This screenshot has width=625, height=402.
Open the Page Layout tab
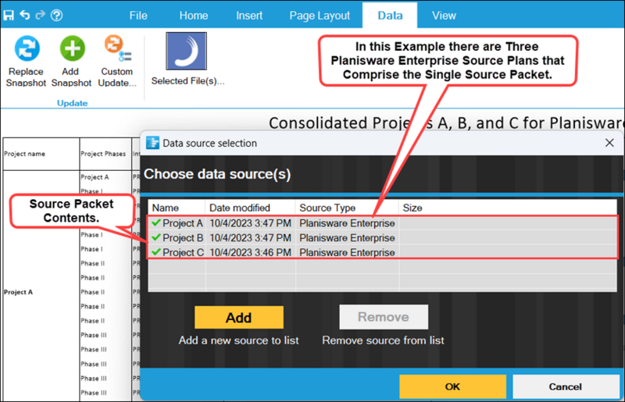(320, 16)
